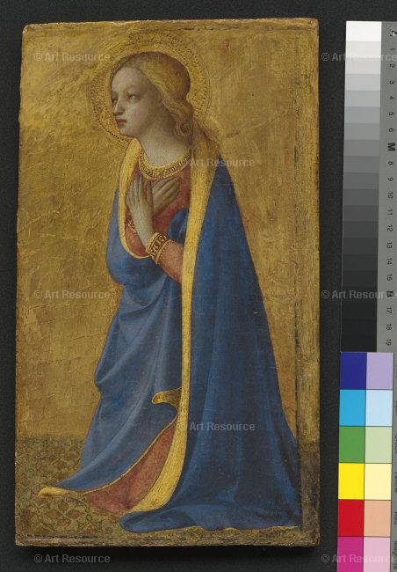
Task: Click the light pink color patch
Action: (x=377, y=554)
